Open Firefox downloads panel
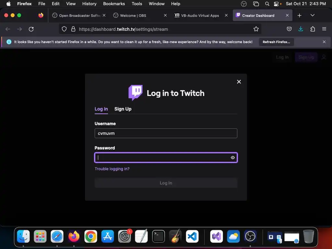Image resolution: width=332 pixels, height=249 pixels. coord(301,29)
